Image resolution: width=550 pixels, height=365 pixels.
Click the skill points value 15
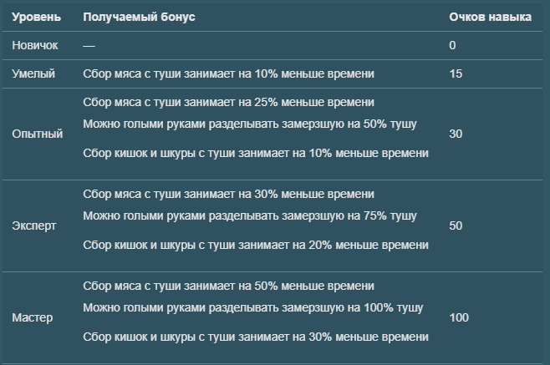[x=456, y=74]
